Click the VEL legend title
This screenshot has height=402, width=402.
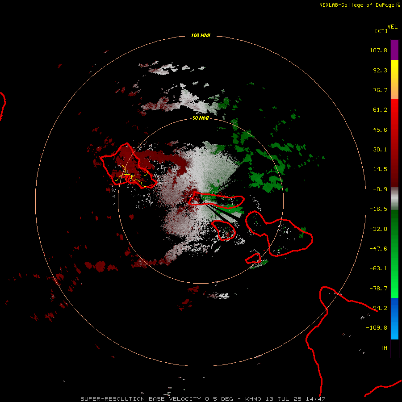point(392,27)
